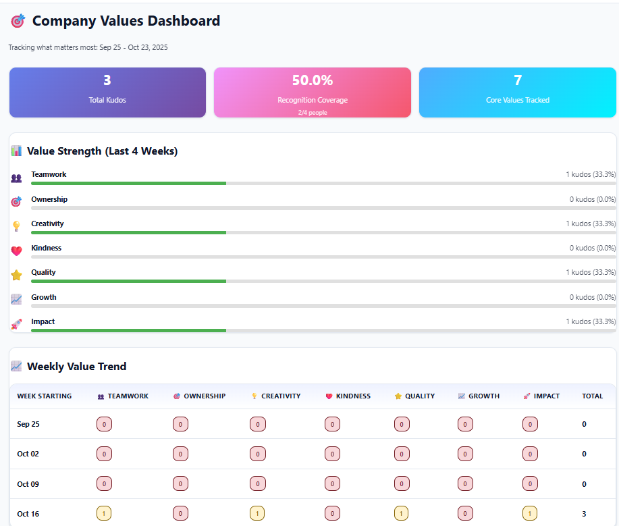Click the dart target icon in the header title

[18, 21]
